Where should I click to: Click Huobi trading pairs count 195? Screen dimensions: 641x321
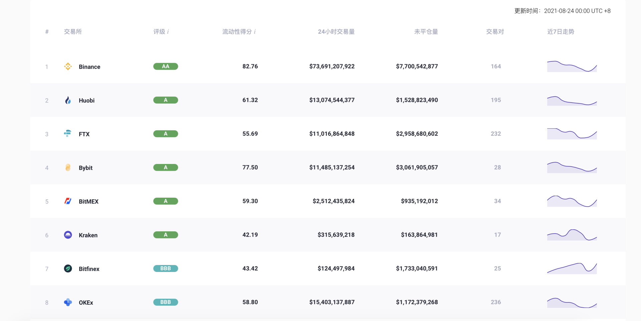point(496,100)
